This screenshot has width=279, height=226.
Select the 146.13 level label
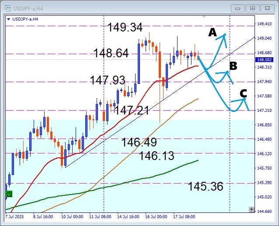(157, 156)
